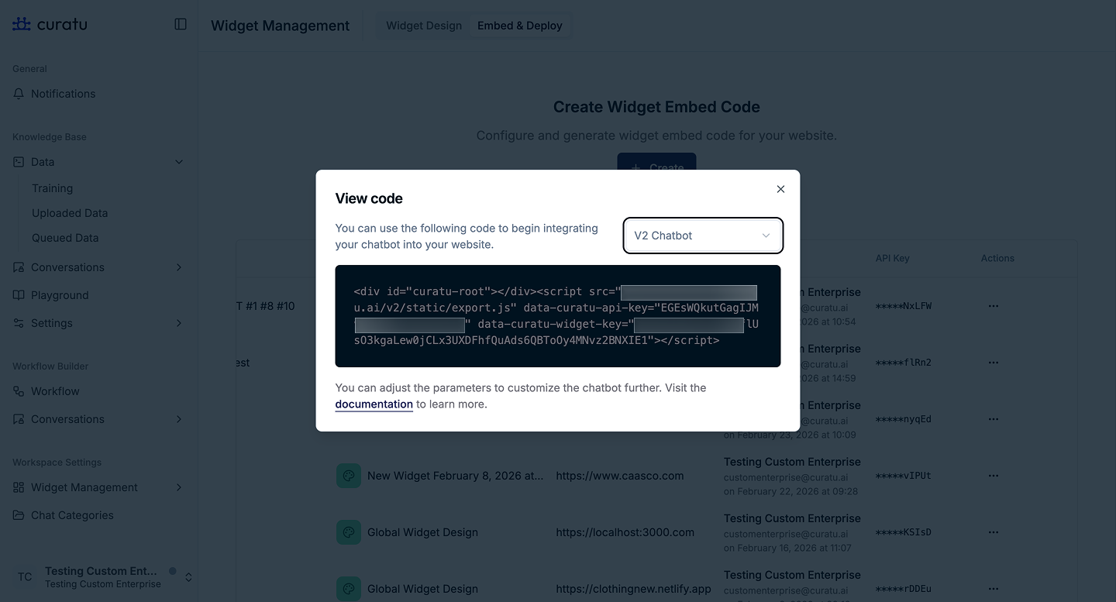Follow the documentation link in dialog
Screen dimensions: 1116x602
click(374, 404)
